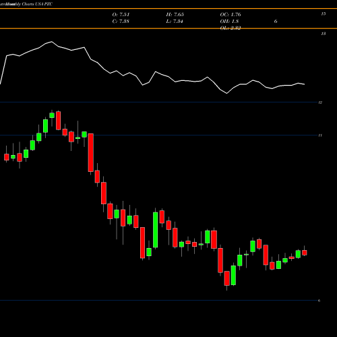The image size is (337, 337).
Task: Click the end of the white indicator line
Action: click(305, 84)
